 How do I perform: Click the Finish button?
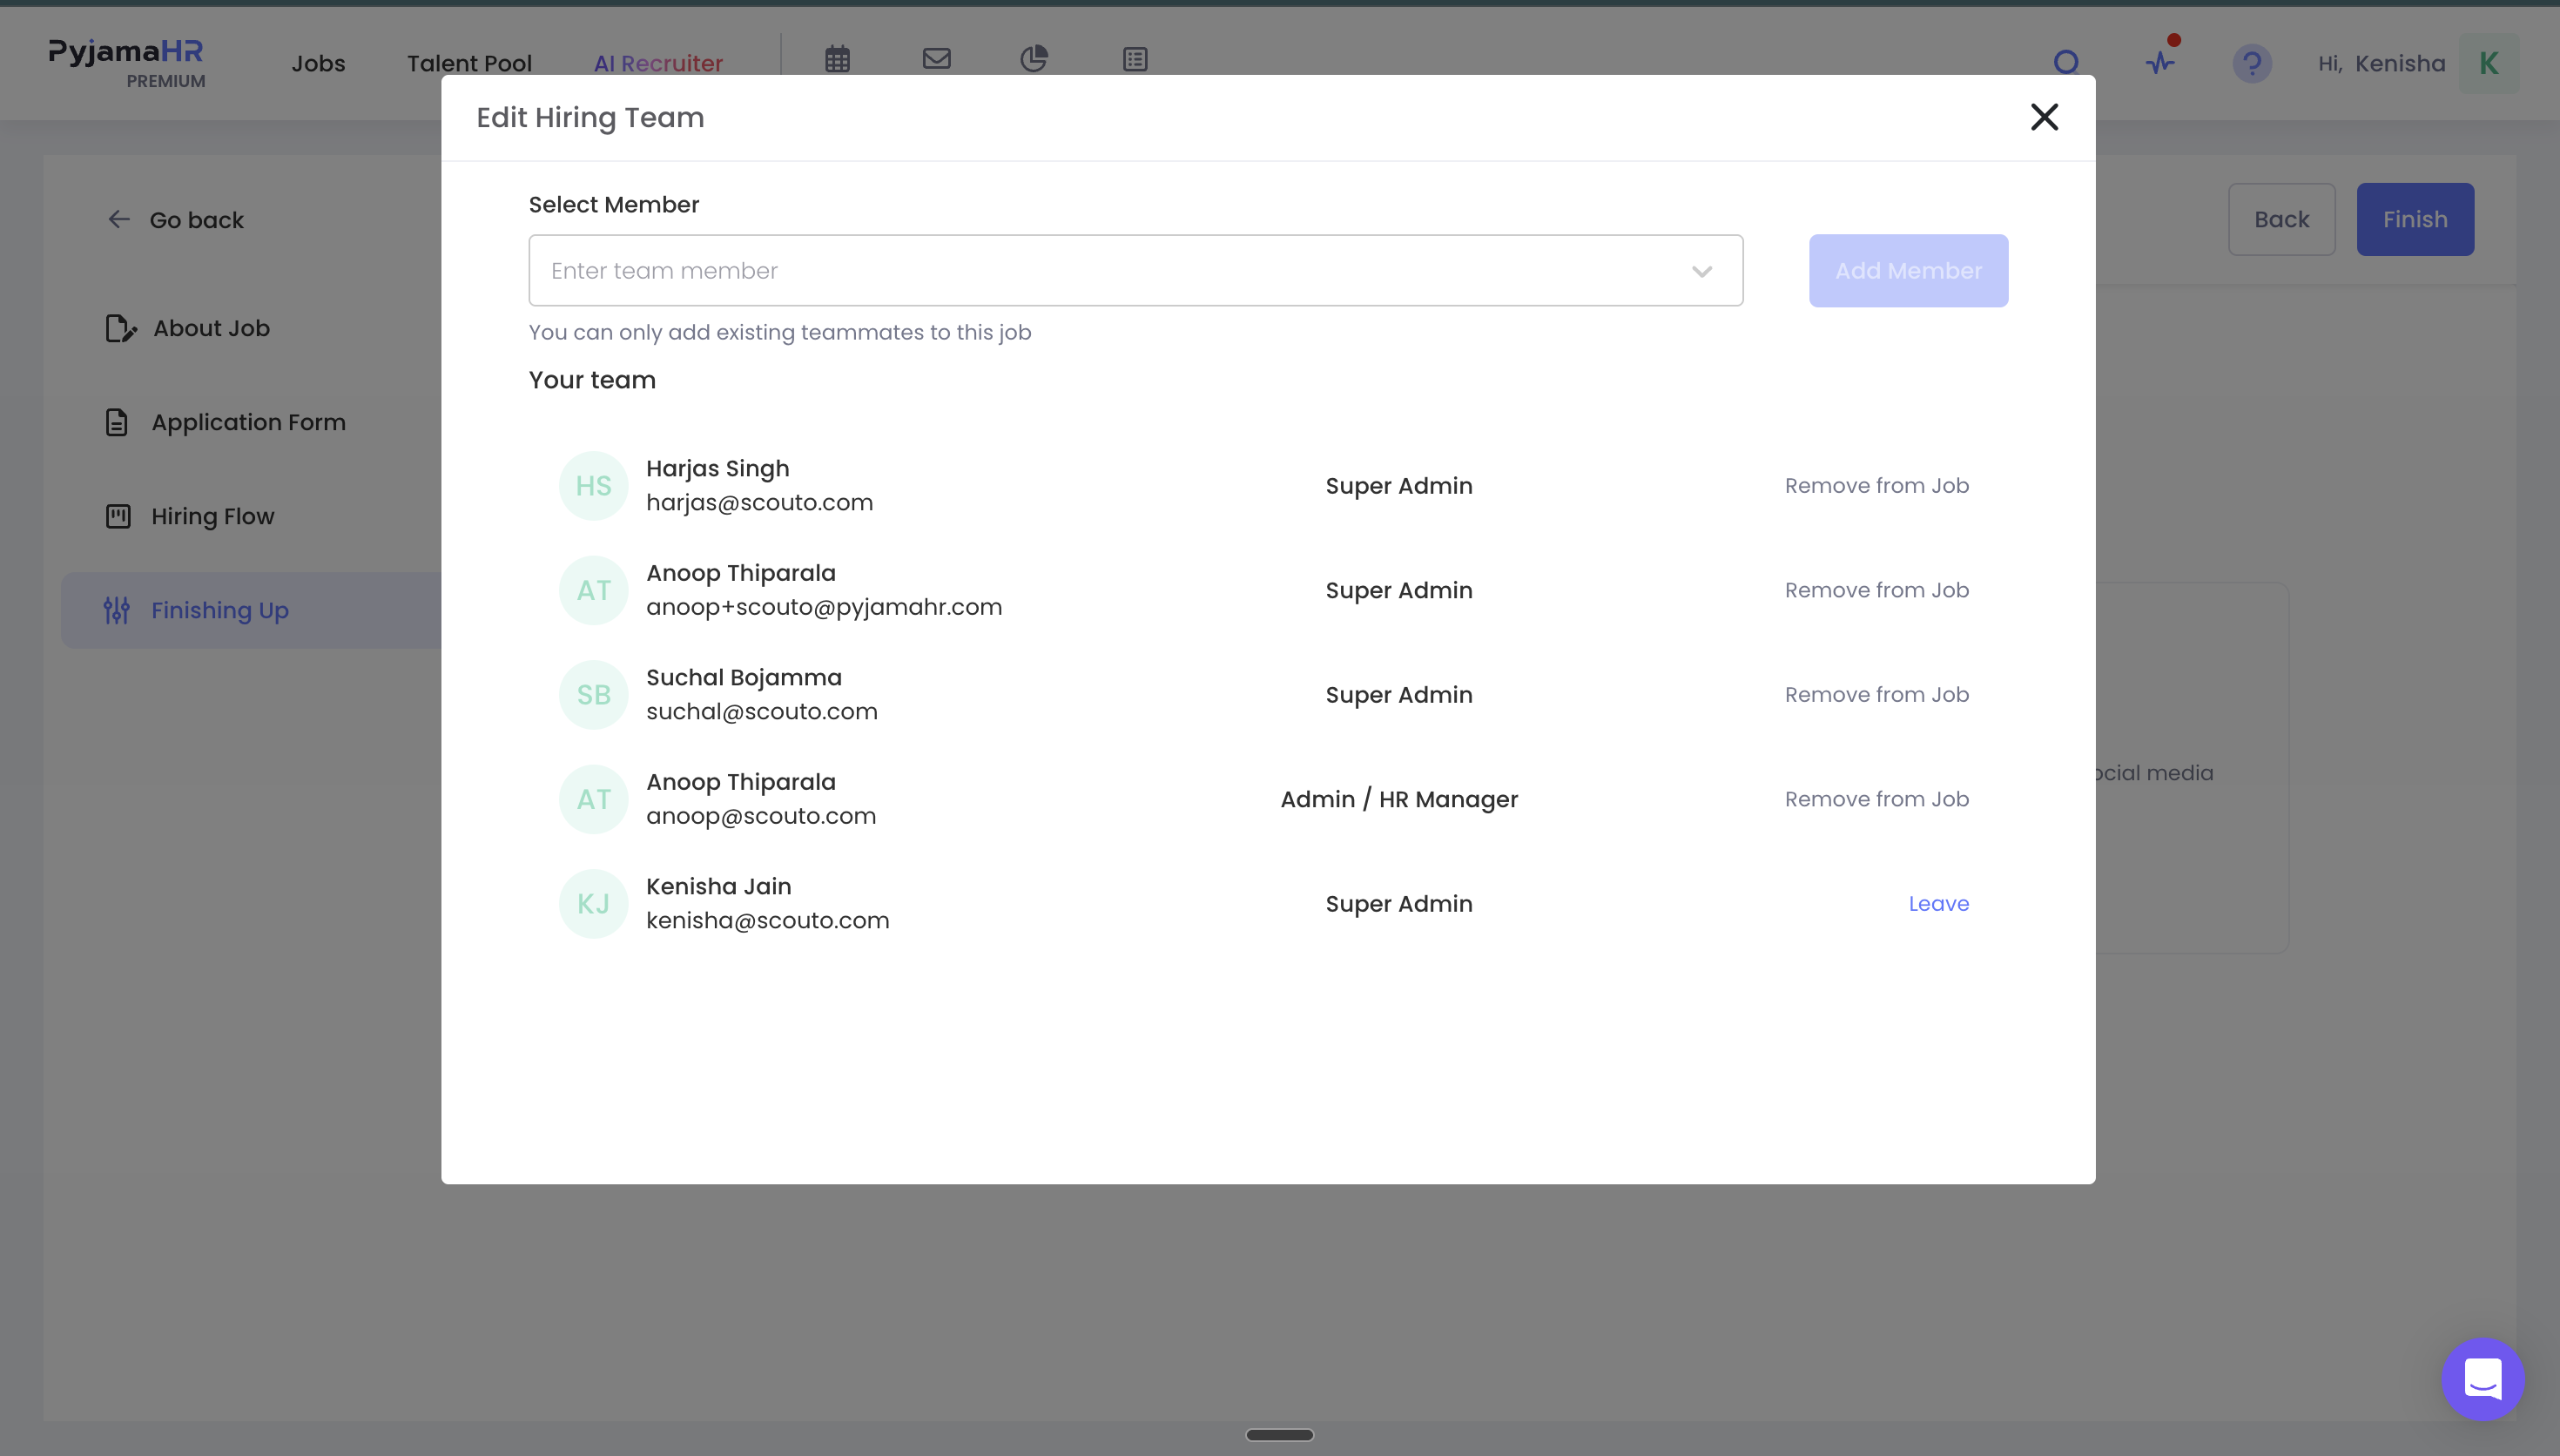tap(2414, 220)
